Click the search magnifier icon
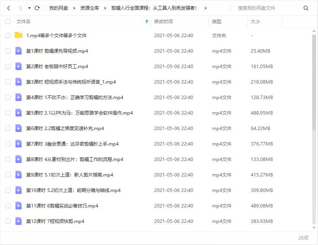Image resolution: width=318 pixels, height=245 pixels. (306, 8)
